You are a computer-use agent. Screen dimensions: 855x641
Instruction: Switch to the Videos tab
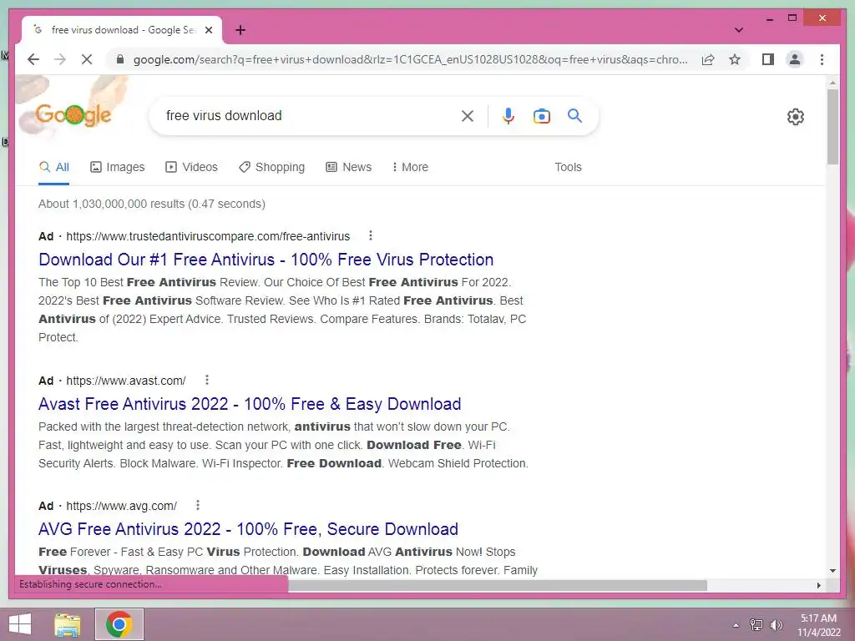click(191, 167)
